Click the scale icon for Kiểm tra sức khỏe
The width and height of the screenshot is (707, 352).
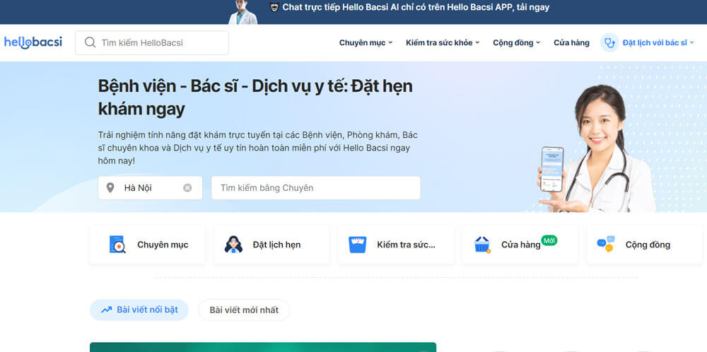[x=358, y=245]
